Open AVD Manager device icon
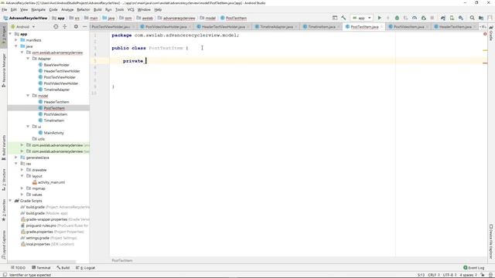495x278 pixels. coord(452,18)
